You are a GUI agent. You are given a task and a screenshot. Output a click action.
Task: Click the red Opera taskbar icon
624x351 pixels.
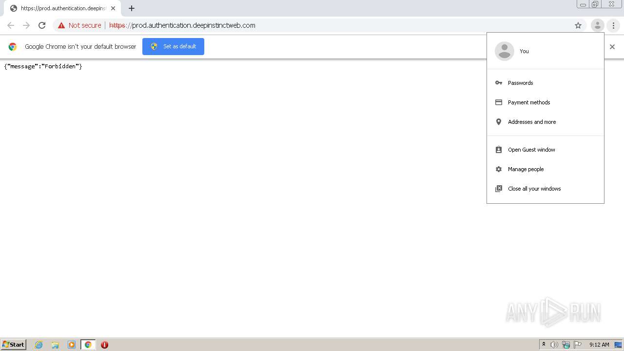point(104,345)
